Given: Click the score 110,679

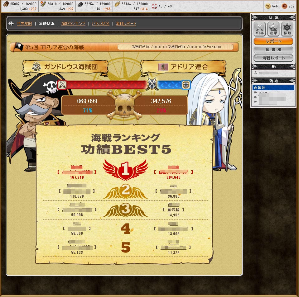Looking at the screenshot, I should 77,196.
